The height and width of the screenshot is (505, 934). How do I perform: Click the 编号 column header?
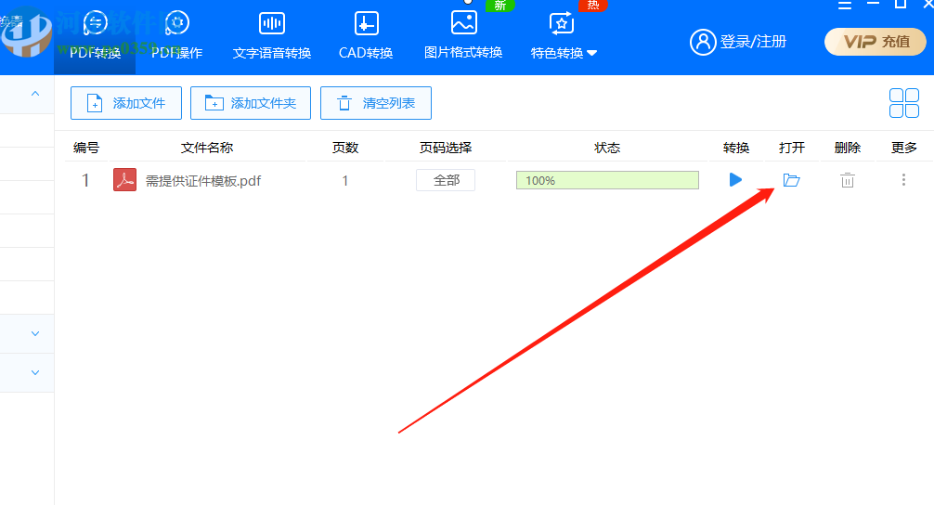coord(85,148)
